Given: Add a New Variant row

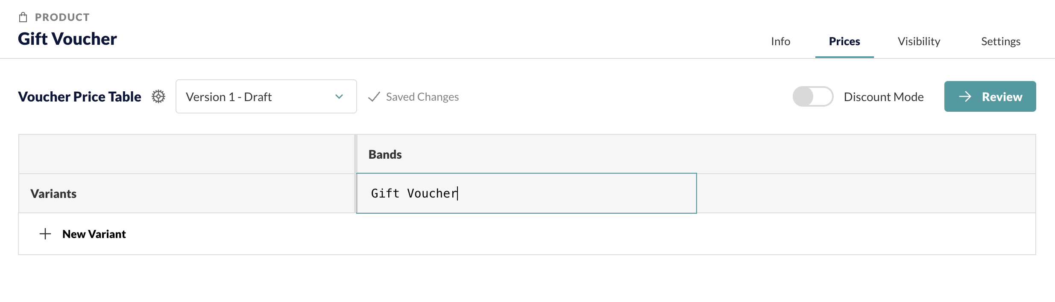Looking at the screenshot, I should tap(94, 234).
